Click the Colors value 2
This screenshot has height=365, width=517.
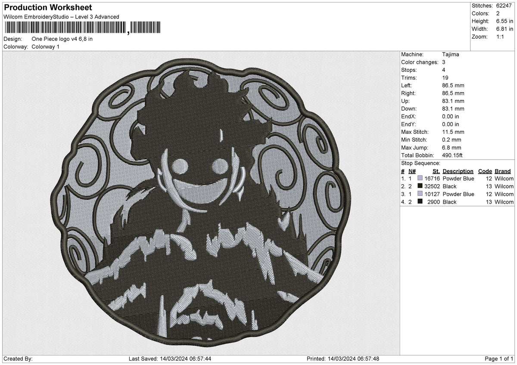pos(498,13)
